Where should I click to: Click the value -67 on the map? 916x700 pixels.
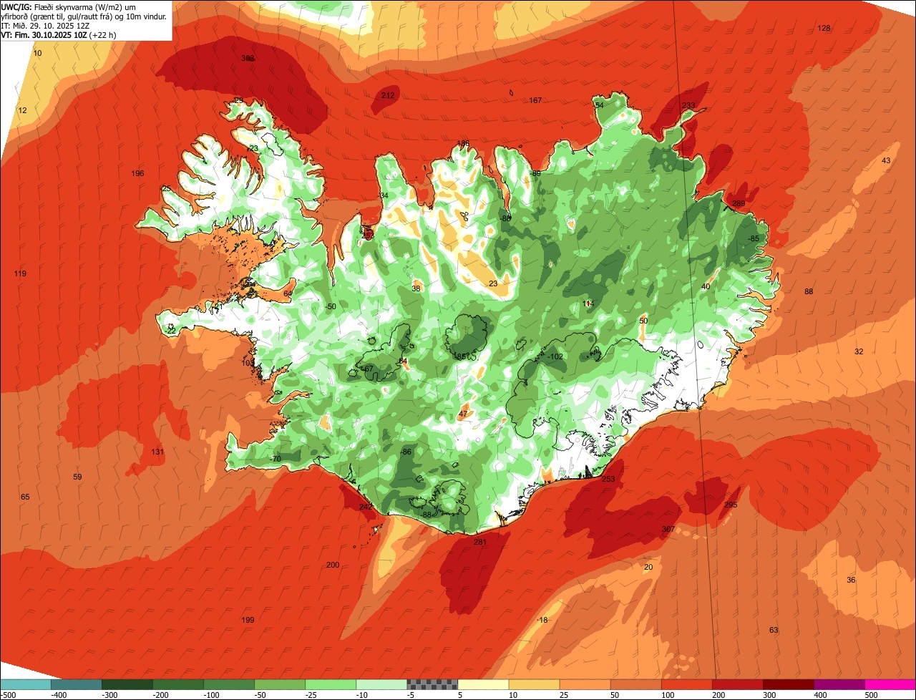pos(368,369)
